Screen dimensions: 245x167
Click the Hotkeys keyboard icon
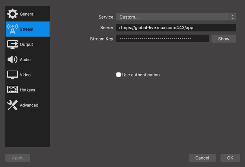(x=13, y=90)
